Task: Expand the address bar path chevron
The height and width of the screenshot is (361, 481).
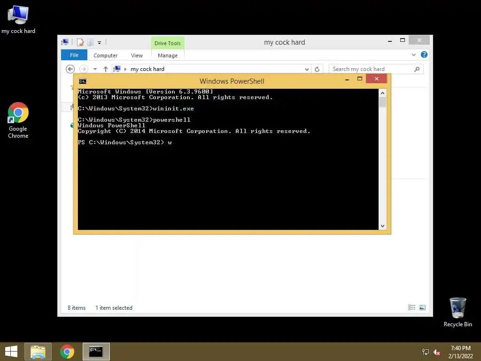Action: (125, 69)
